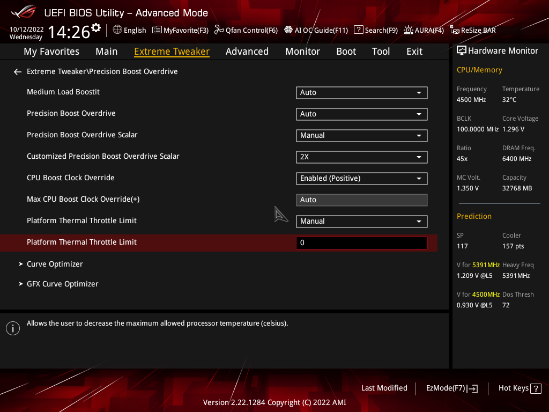Expand Curve Optimizer submenu
549x412 pixels.
[x=55, y=264]
